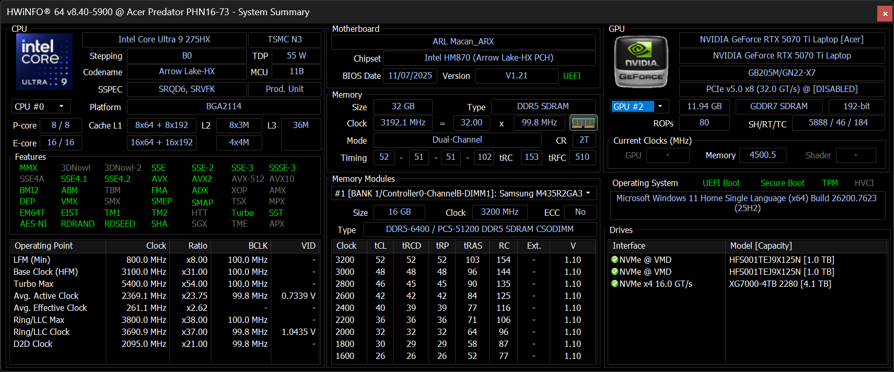This screenshot has height=372, width=894.
Task: Click the DDR5-6400 module type field
Action: pyautogui.click(x=480, y=229)
